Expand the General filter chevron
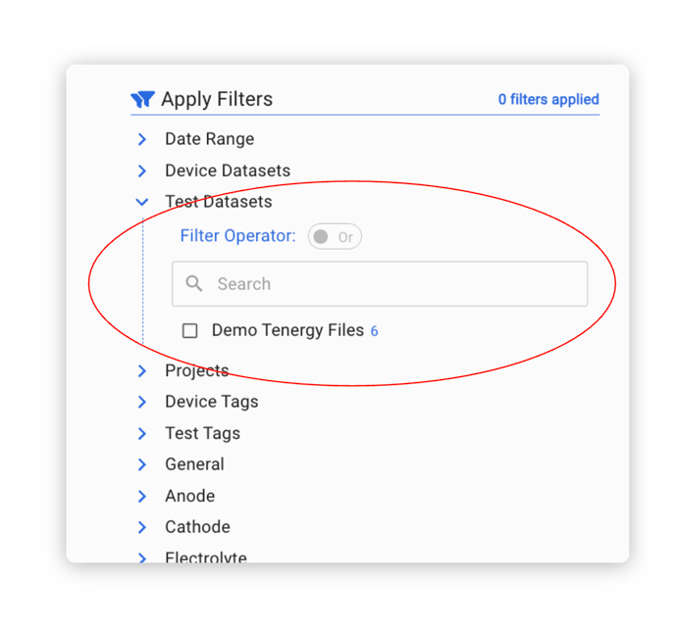This screenshot has height=629, width=675. coord(142,464)
